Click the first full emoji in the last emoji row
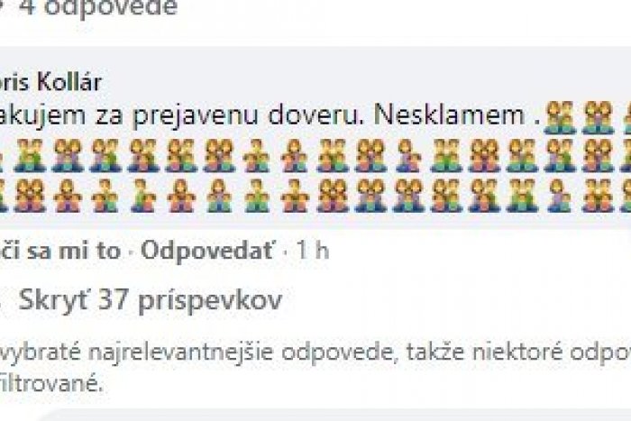Screen dimensions: 631x421 (x=30, y=196)
